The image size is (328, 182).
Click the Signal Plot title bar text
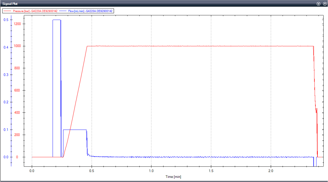[10, 4]
